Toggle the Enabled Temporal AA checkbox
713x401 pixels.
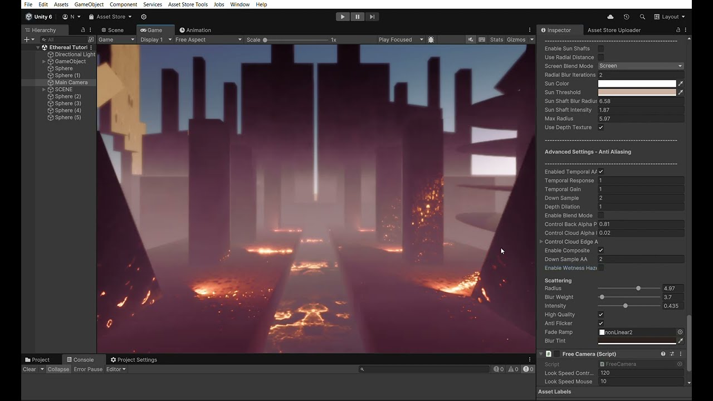click(x=601, y=172)
